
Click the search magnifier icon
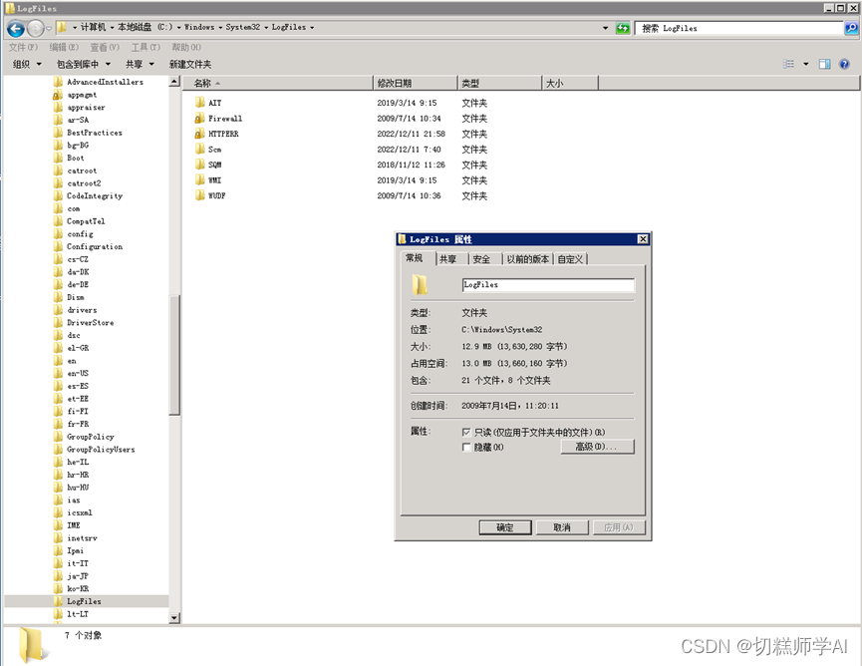(851, 28)
